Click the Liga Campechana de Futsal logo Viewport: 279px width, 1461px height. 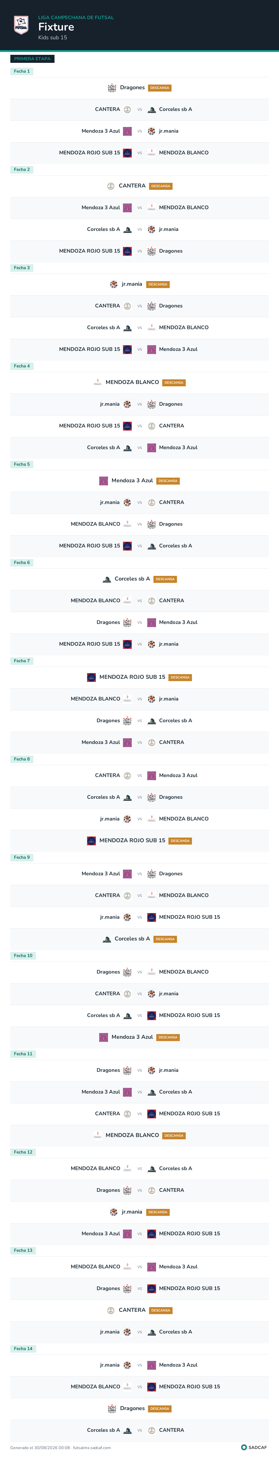21,25
